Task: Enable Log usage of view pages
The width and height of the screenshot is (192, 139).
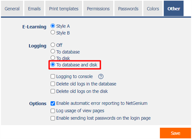Action: pyautogui.click(x=53, y=111)
